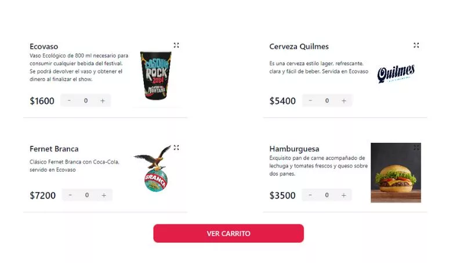
Task: Decrease Fernet Branca quantity with minus
Action: 70,195
